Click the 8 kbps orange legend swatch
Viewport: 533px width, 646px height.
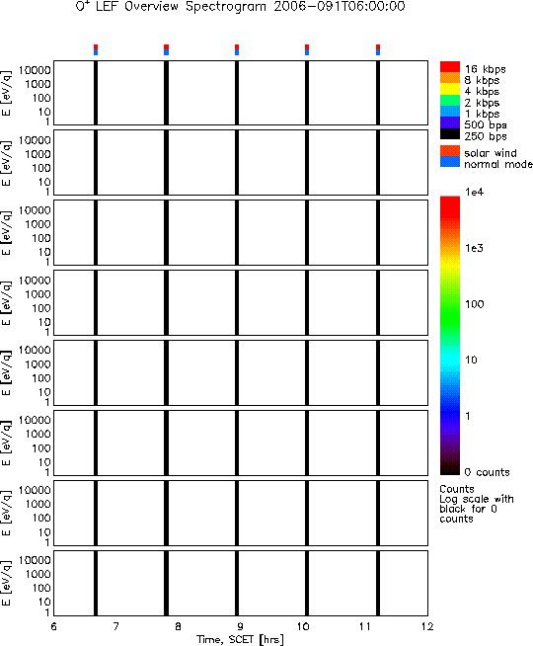point(450,78)
